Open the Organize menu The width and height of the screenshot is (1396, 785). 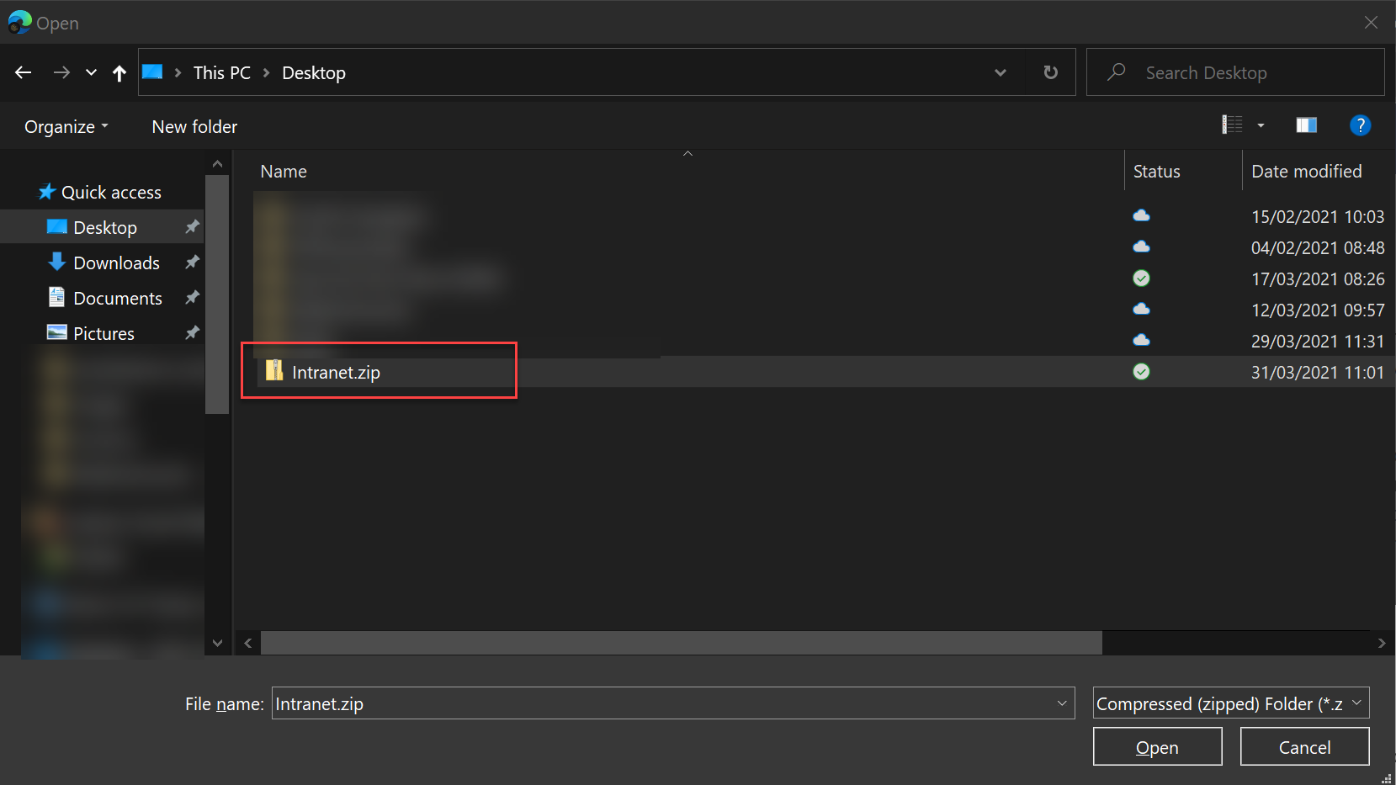(66, 127)
